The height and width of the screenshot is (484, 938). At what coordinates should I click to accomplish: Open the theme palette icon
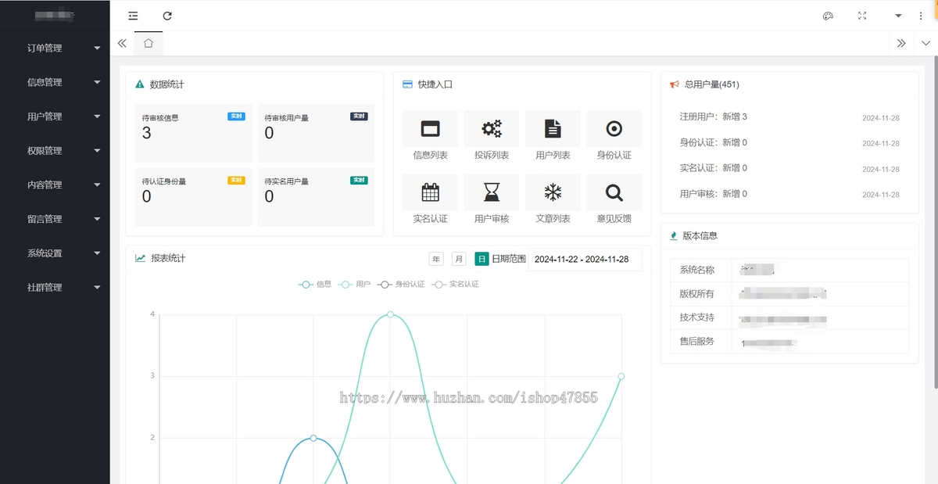[828, 16]
